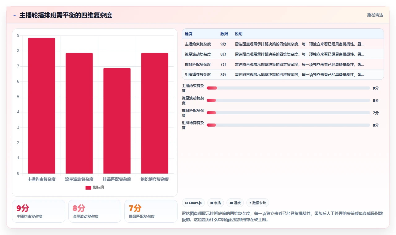Open the 7分 排品匹配复杂度 stat card
Screen dimensions: 396x235
(151, 211)
